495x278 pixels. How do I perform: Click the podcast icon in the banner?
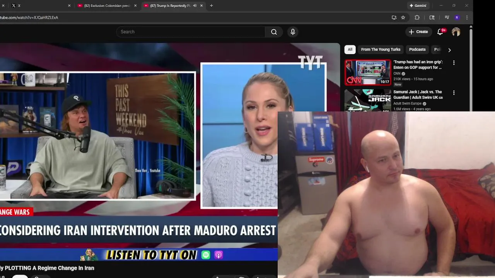pos(218,255)
